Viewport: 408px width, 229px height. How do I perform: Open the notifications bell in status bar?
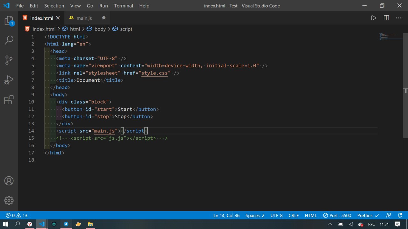tap(399, 215)
